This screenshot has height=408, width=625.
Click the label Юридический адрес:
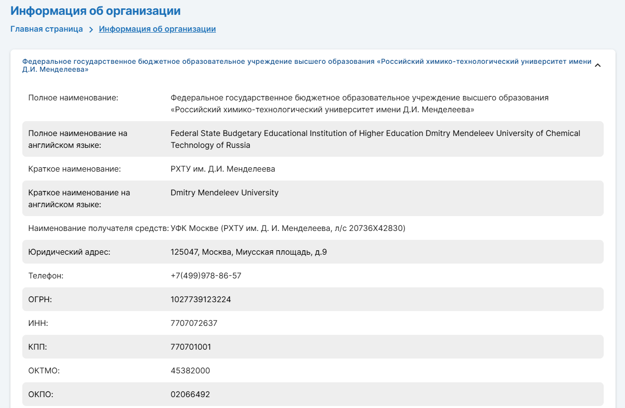[69, 252]
